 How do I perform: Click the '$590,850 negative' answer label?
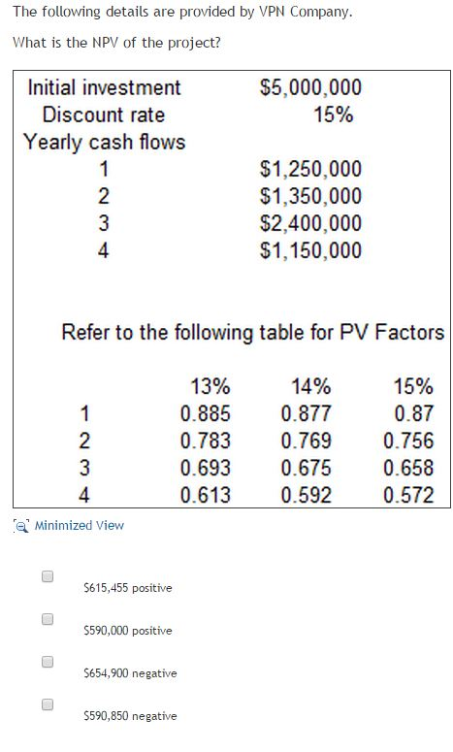[x=130, y=716]
